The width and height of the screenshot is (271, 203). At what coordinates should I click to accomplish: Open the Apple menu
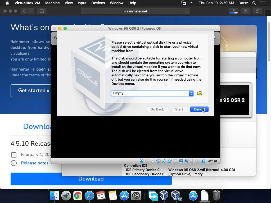tap(7, 3)
